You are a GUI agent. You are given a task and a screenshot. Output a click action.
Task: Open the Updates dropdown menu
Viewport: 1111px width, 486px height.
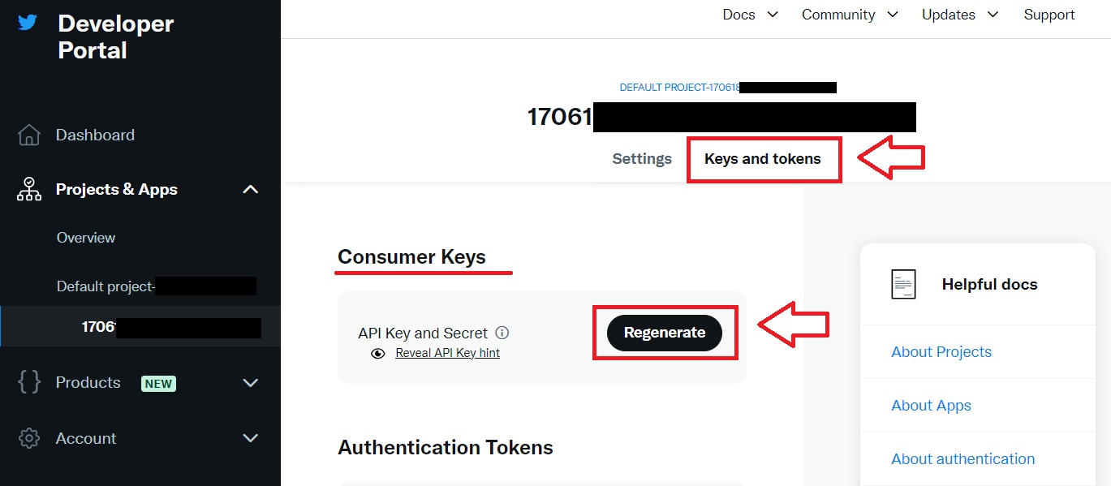[x=960, y=15]
